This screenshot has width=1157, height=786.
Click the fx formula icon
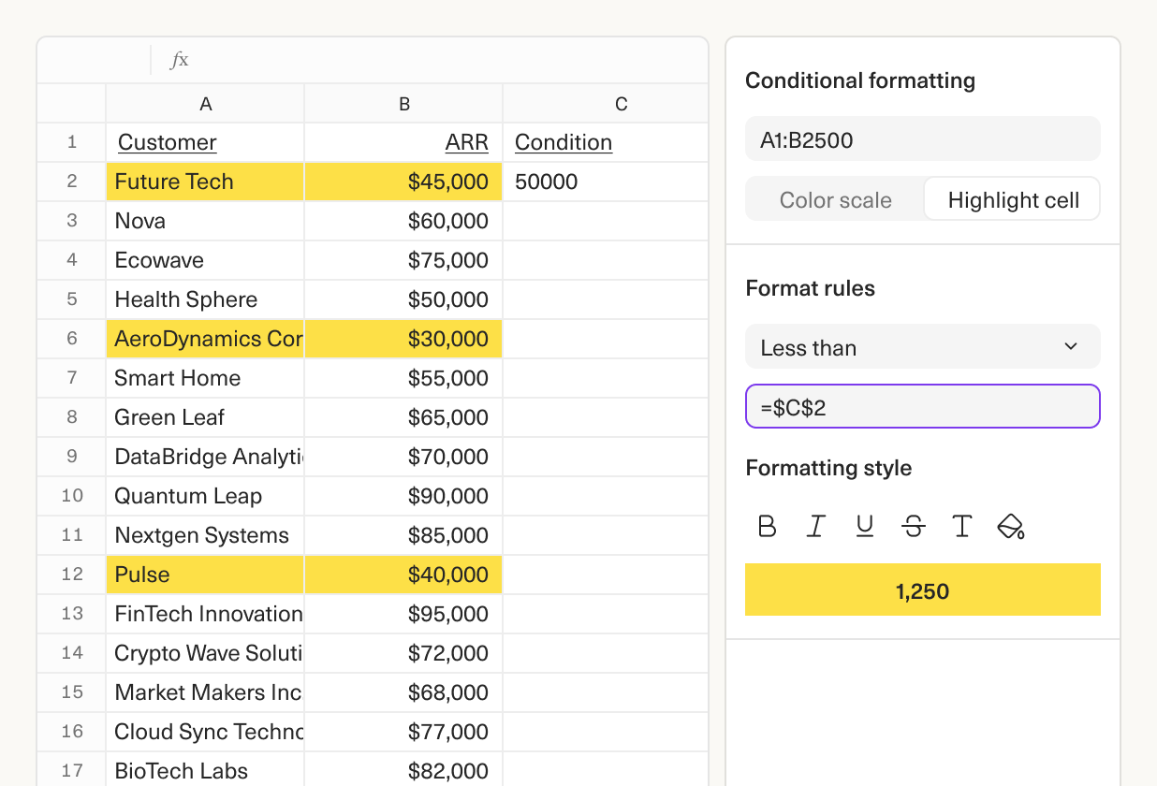[179, 59]
